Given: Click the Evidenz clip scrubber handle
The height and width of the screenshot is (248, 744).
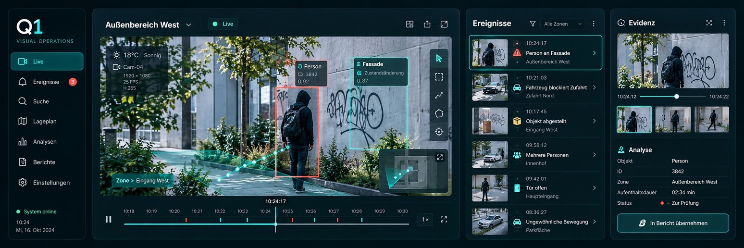Looking at the screenshot, I should pos(677,97).
